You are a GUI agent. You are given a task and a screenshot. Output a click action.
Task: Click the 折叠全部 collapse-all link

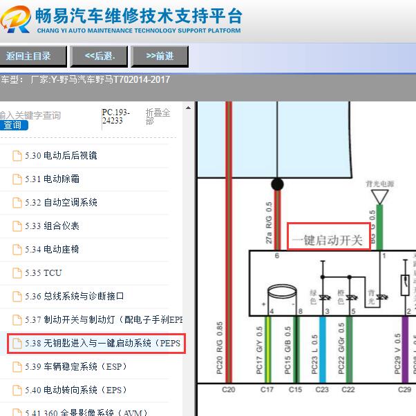(x=158, y=117)
